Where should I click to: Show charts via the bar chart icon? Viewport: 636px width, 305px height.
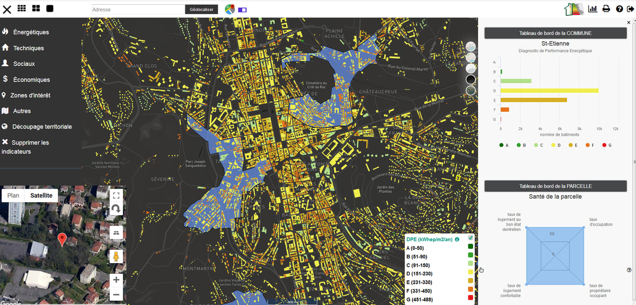click(593, 9)
